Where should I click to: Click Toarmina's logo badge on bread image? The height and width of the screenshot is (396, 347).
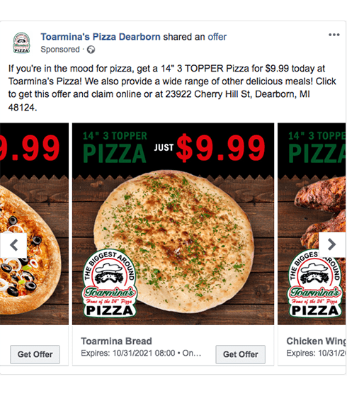coord(109,284)
